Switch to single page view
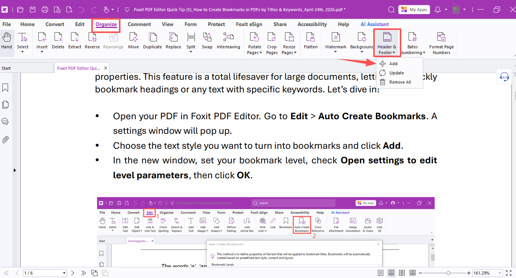The height and width of the screenshot is (278, 516). (380, 273)
